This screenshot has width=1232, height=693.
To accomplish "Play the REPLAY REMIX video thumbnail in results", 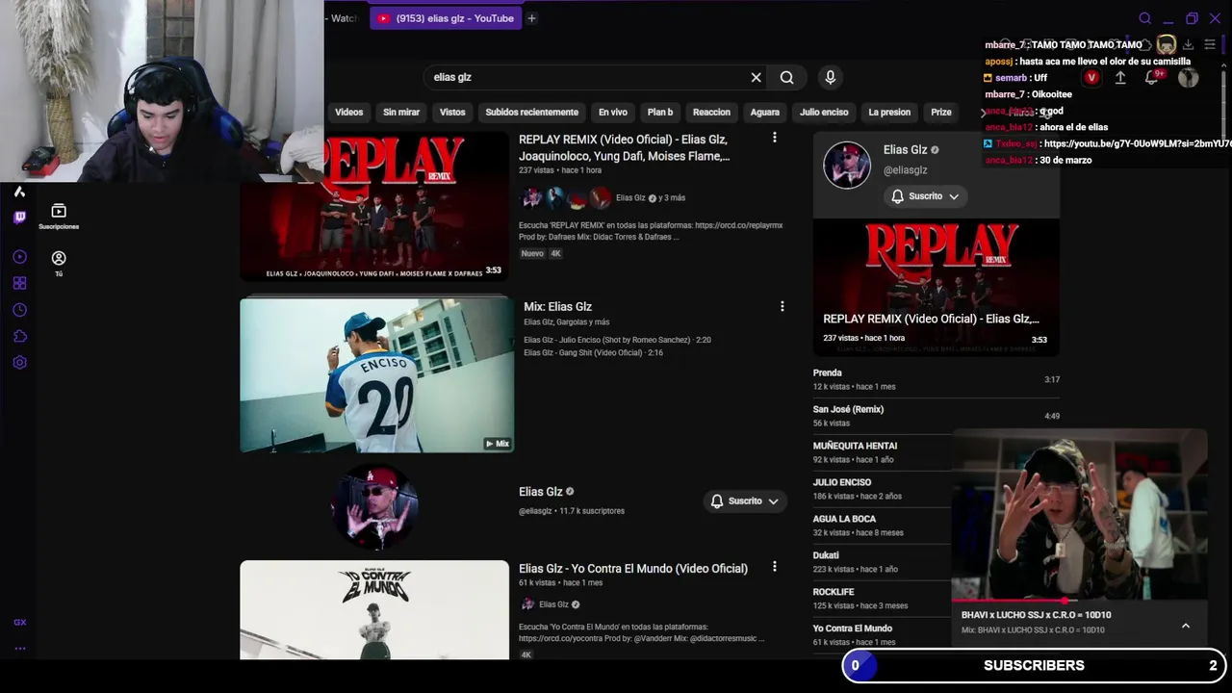I will tap(374, 205).
